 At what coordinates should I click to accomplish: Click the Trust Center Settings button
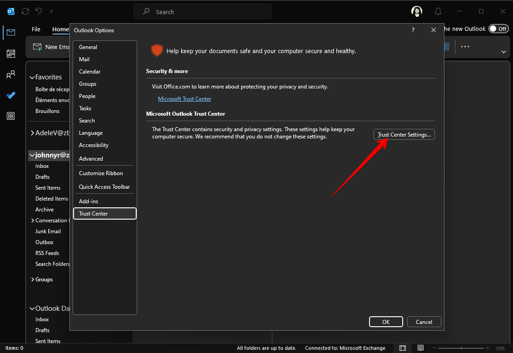tap(404, 135)
